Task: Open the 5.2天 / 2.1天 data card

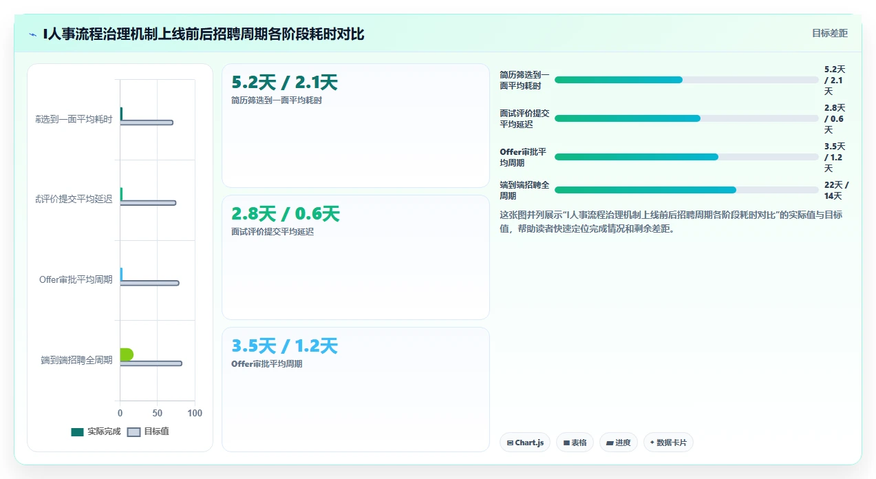Action: [x=355, y=125]
